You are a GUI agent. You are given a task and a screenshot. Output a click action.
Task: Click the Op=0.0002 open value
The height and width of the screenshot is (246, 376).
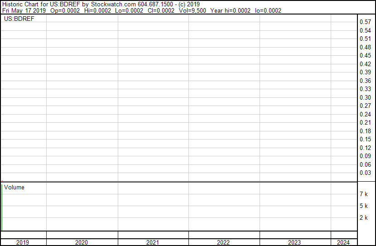point(65,10)
